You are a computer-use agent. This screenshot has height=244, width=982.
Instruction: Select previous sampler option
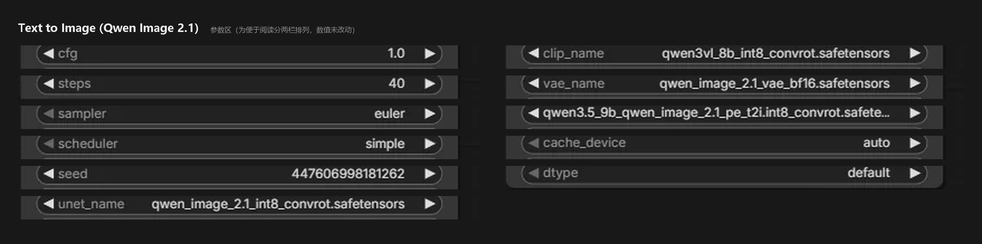(48, 113)
